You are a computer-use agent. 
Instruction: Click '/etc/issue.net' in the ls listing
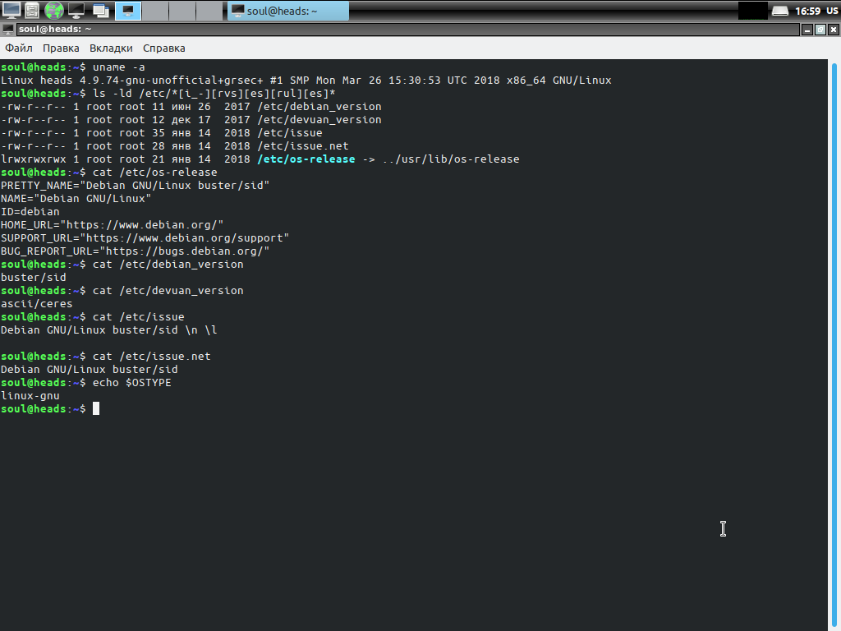coord(303,146)
